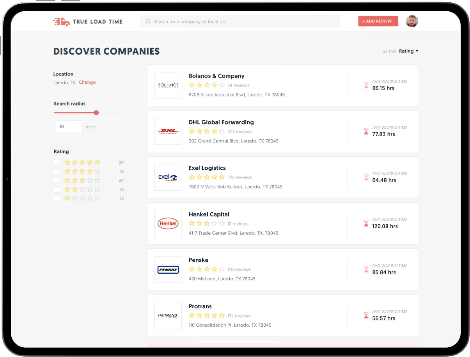
Task: Click the Exel Logistics logo
Action: [168, 178]
